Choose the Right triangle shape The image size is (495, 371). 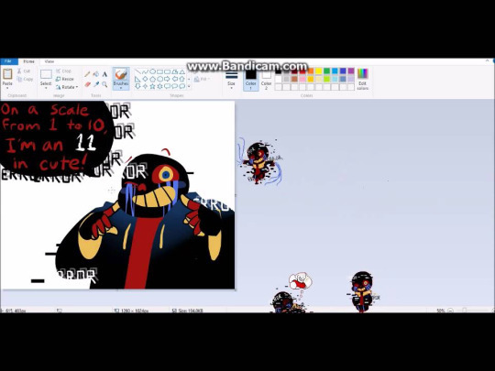click(137, 79)
